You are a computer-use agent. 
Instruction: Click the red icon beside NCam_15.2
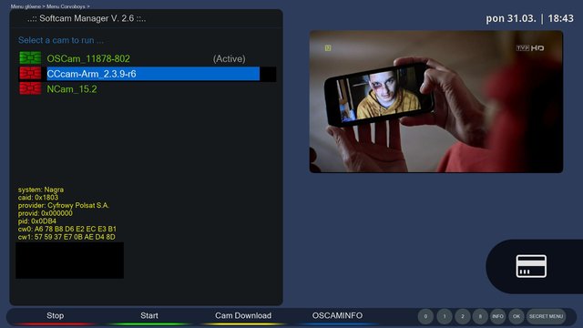coord(30,88)
